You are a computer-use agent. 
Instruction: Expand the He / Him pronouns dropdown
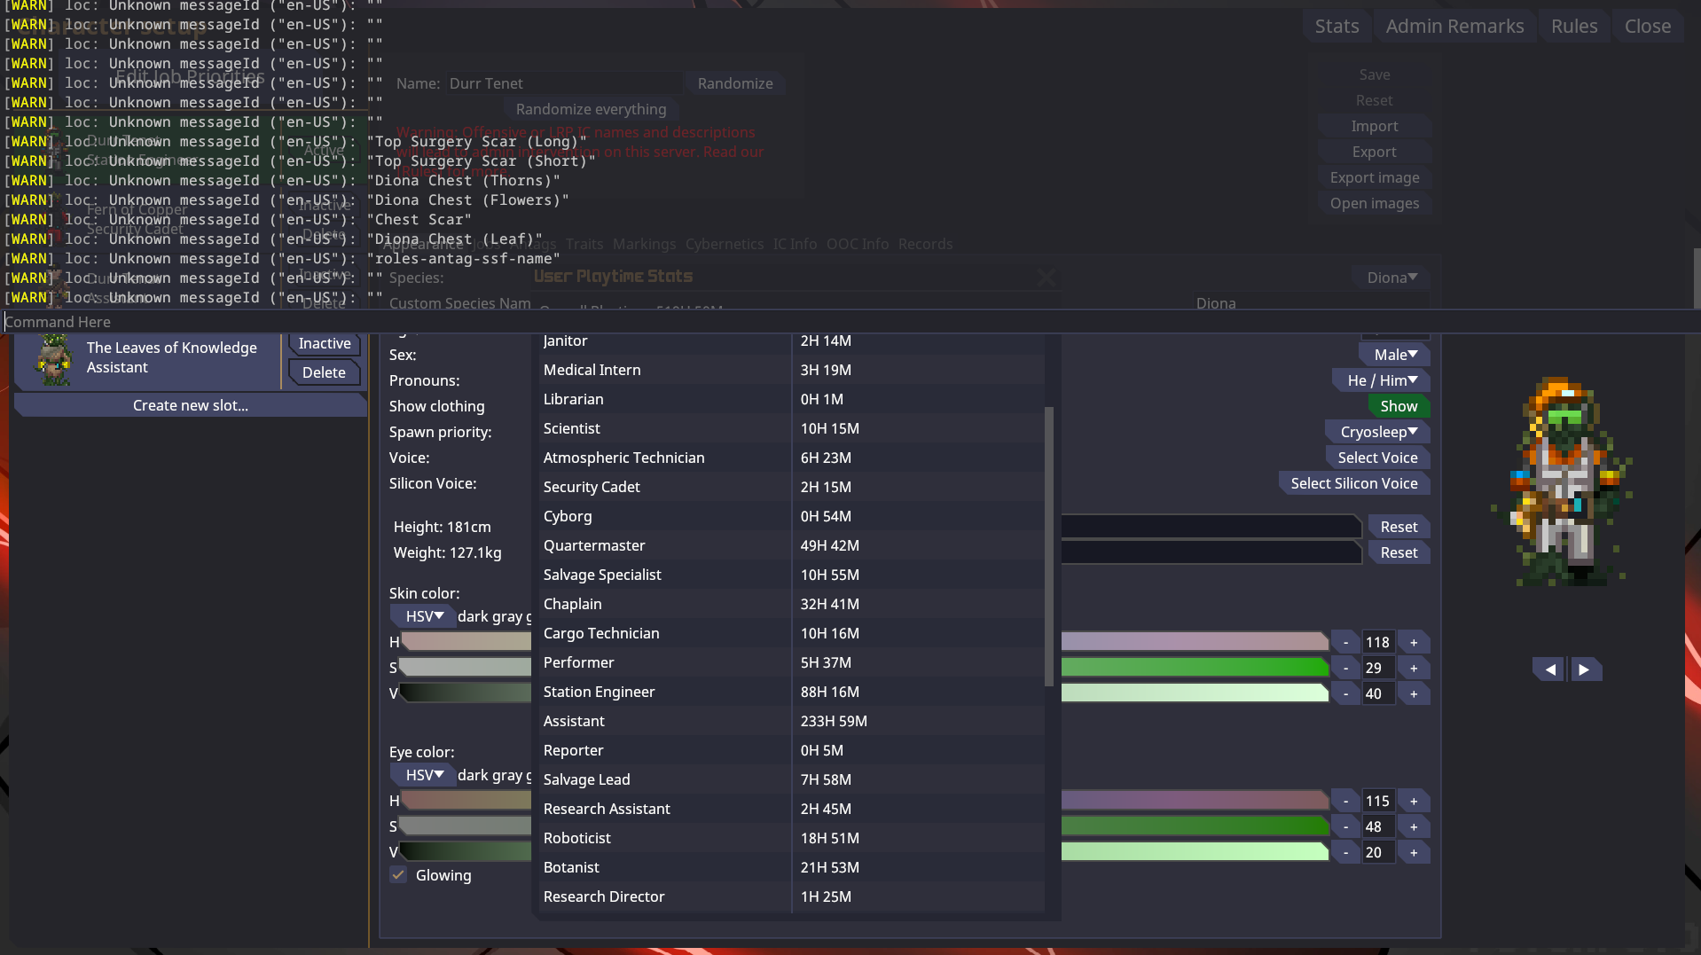pos(1382,380)
